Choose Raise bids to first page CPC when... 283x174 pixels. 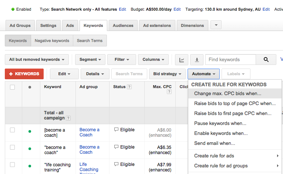235,114
